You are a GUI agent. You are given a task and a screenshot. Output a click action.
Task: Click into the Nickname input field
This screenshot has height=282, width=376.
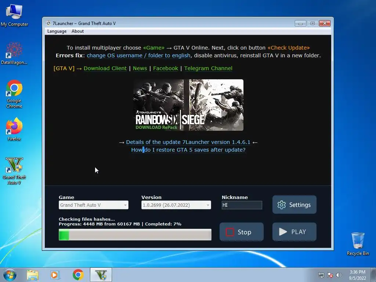242,205
